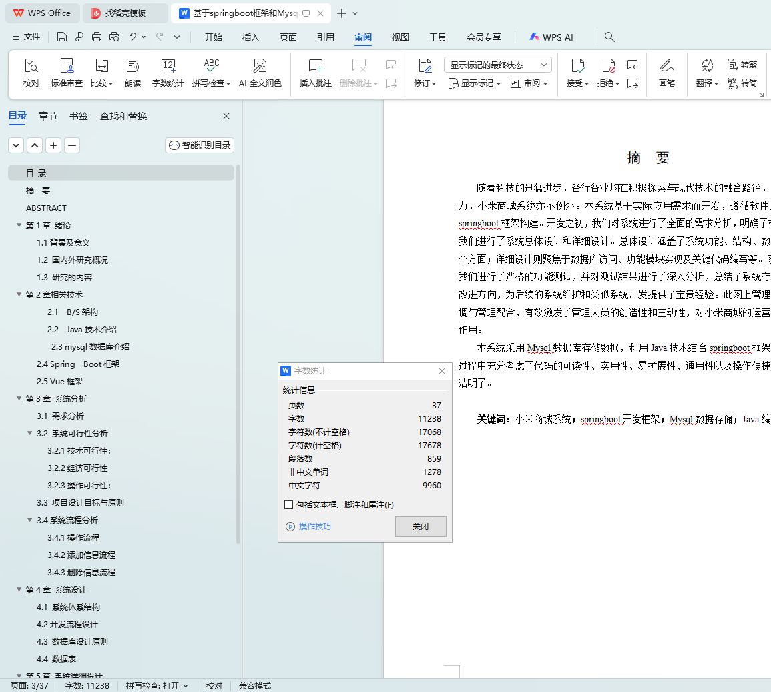771x692 pixels.
Task: Open the 章节 navigation tab
Action: pos(48,116)
